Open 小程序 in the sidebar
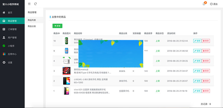This screenshot has width=223, height=108. point(11,46)
